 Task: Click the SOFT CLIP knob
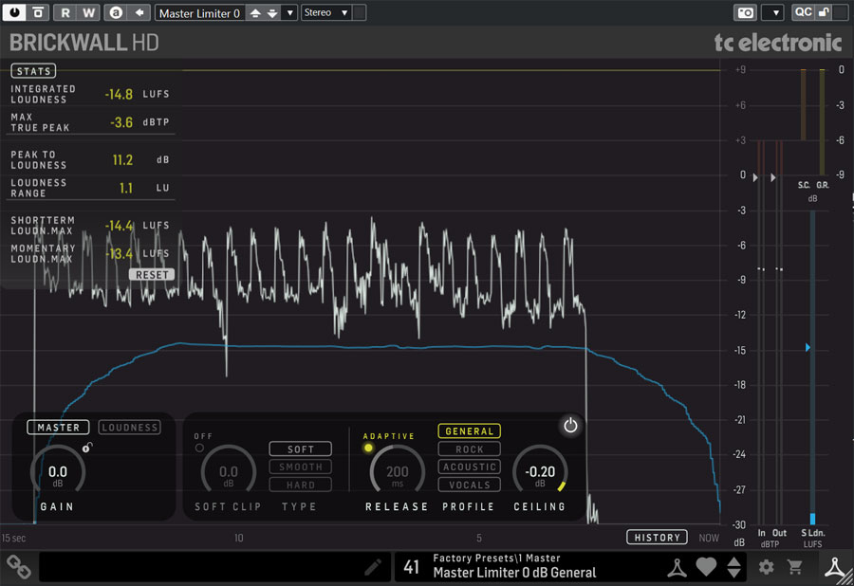point(228,471)
